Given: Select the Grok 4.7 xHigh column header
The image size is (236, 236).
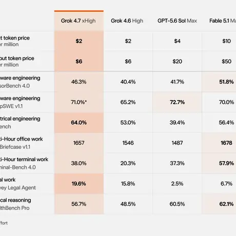Looking at the screenshot, I should 78,21.
